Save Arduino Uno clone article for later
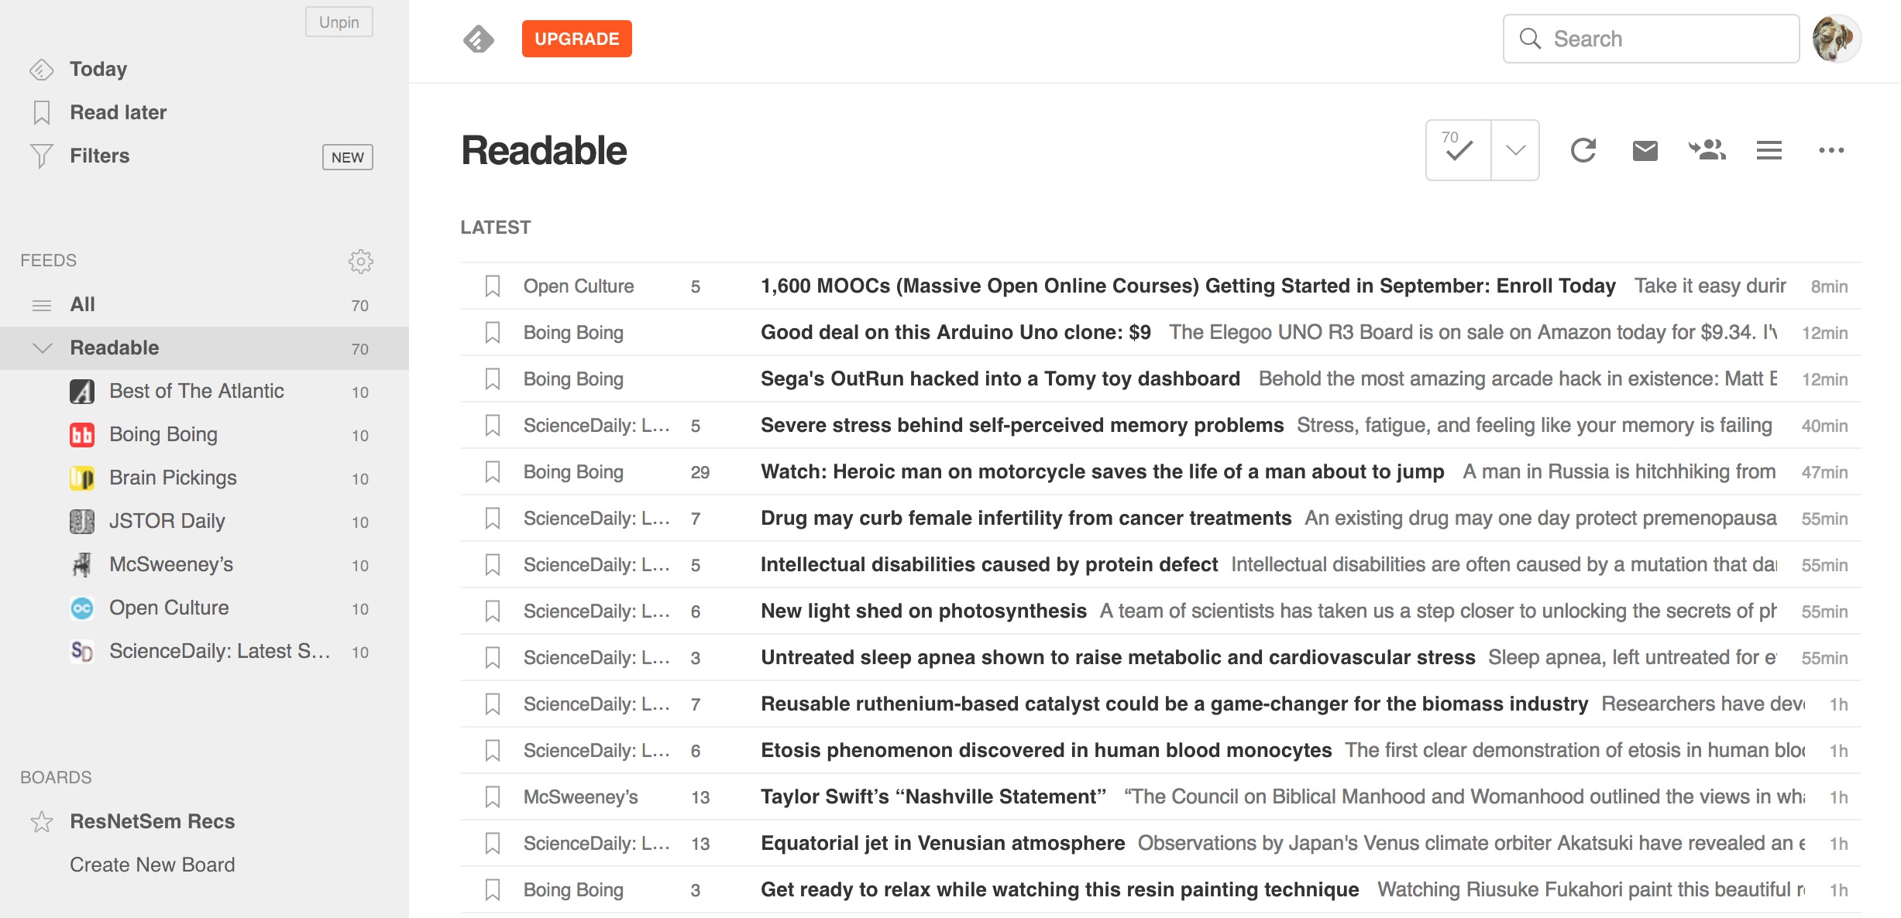Viewport: 1901px width, 918px height. [x=493, y=333]
